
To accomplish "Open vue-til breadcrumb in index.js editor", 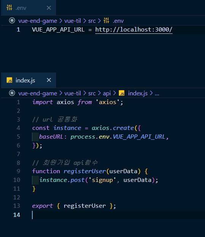I will coord(73,93).
